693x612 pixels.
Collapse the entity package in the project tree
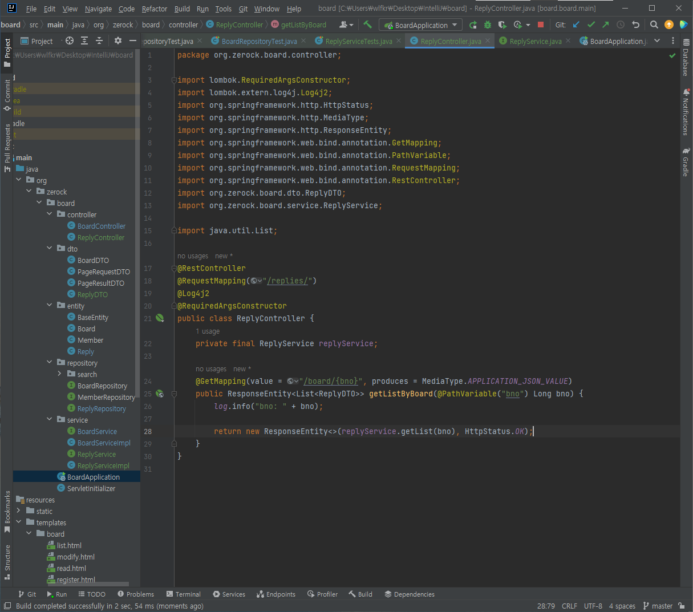[50, 306]
